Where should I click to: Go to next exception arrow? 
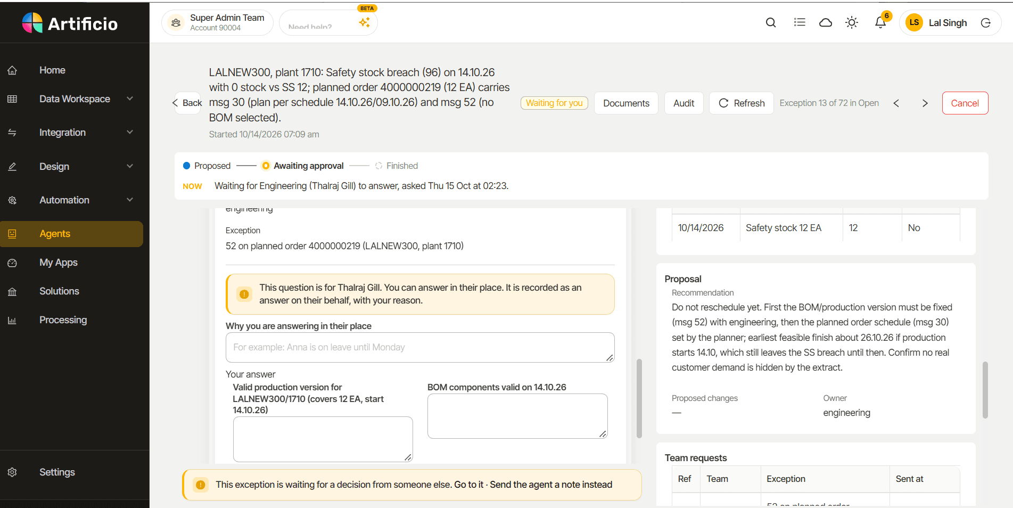click(925, 103)
